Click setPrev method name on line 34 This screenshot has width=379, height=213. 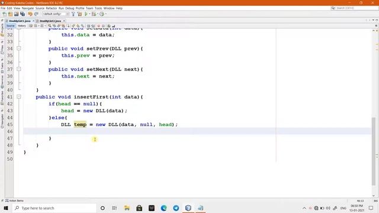click(98, 49)
